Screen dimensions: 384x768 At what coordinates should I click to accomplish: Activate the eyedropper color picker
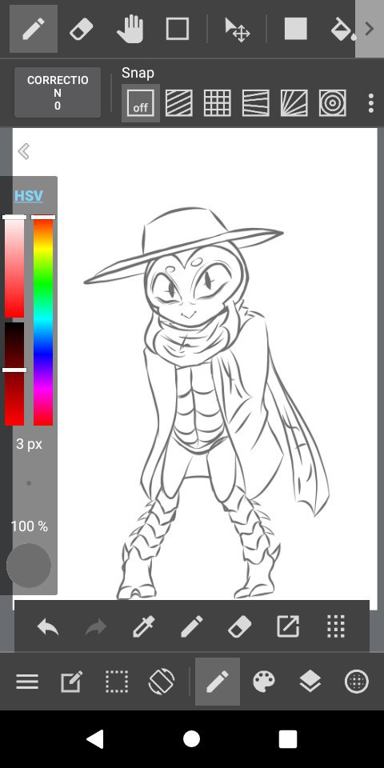click(143, 626)
